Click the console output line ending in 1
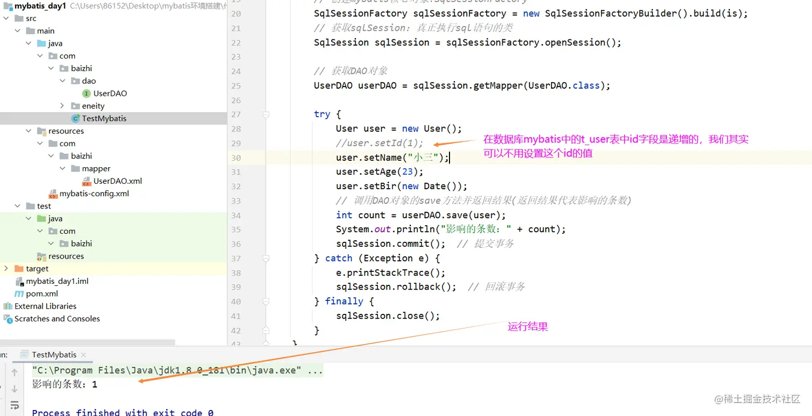This screenshot has width=812, height=416. 65,385
